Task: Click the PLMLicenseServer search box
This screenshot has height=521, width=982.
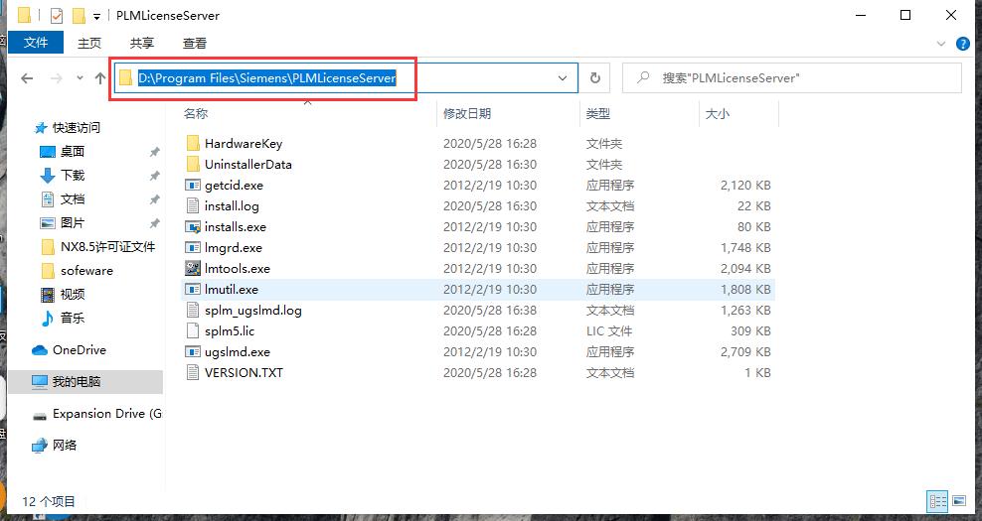Action: click(x=791, y=78)
